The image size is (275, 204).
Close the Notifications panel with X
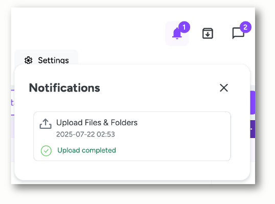point(224,88)
